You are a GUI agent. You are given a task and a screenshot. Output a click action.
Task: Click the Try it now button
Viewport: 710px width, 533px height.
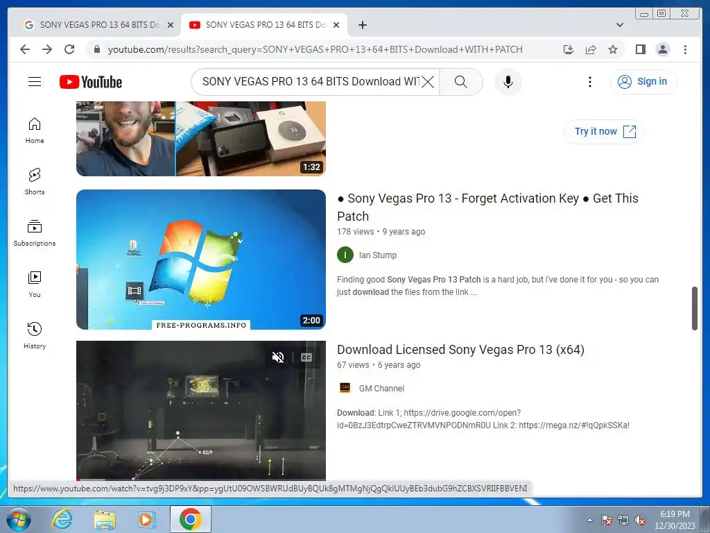[604, 131]
